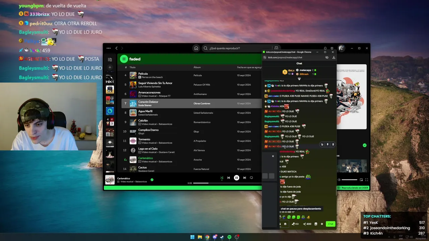
Task: Open artist Soda Stereo link
Action: (x=145, y=105)
